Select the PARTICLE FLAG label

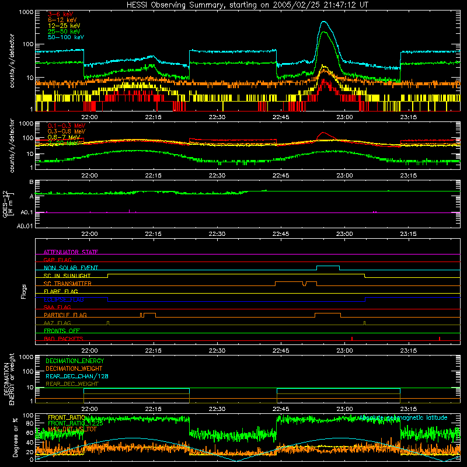coord(65,315)
